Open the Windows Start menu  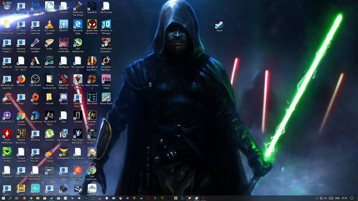[3, 198]
